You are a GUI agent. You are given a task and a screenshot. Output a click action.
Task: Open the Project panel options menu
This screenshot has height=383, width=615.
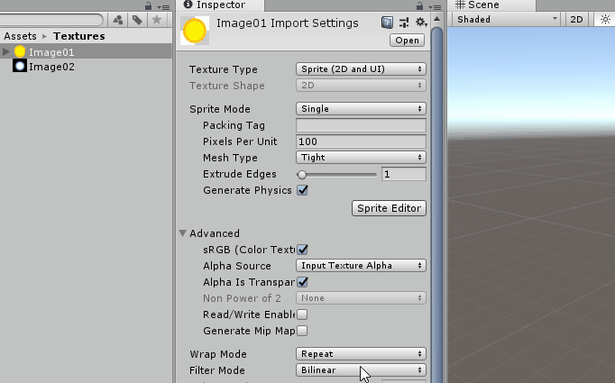[163, 6]
